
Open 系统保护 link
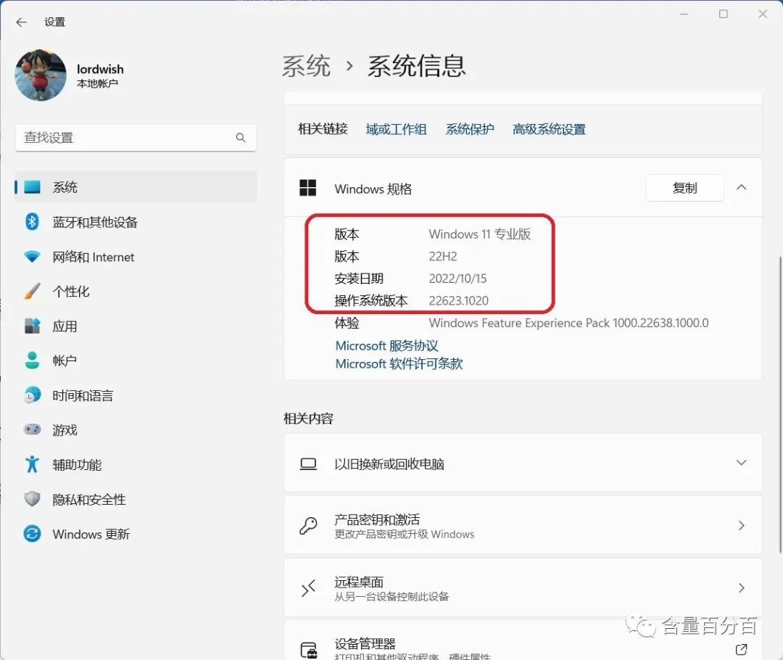(470, 129)
